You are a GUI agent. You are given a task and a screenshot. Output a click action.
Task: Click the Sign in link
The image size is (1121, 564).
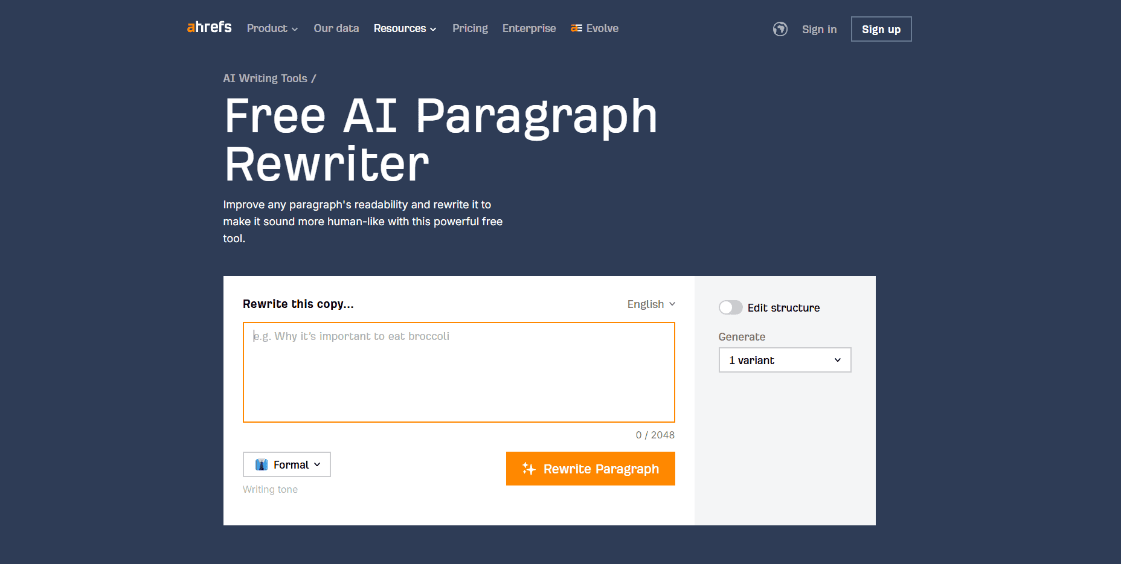click(x=819, y=29)
